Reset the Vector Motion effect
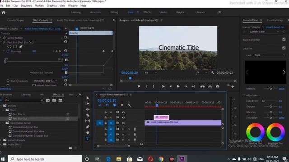The image size is (289, 162). tap(65, 37)
